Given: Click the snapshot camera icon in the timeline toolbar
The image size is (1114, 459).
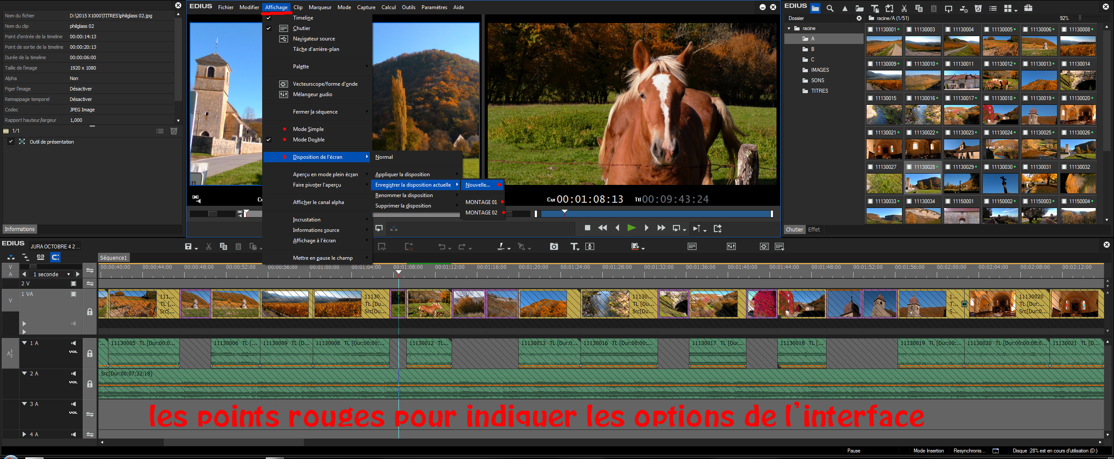Looking at the screenshot, I should [x=554, y=247].
